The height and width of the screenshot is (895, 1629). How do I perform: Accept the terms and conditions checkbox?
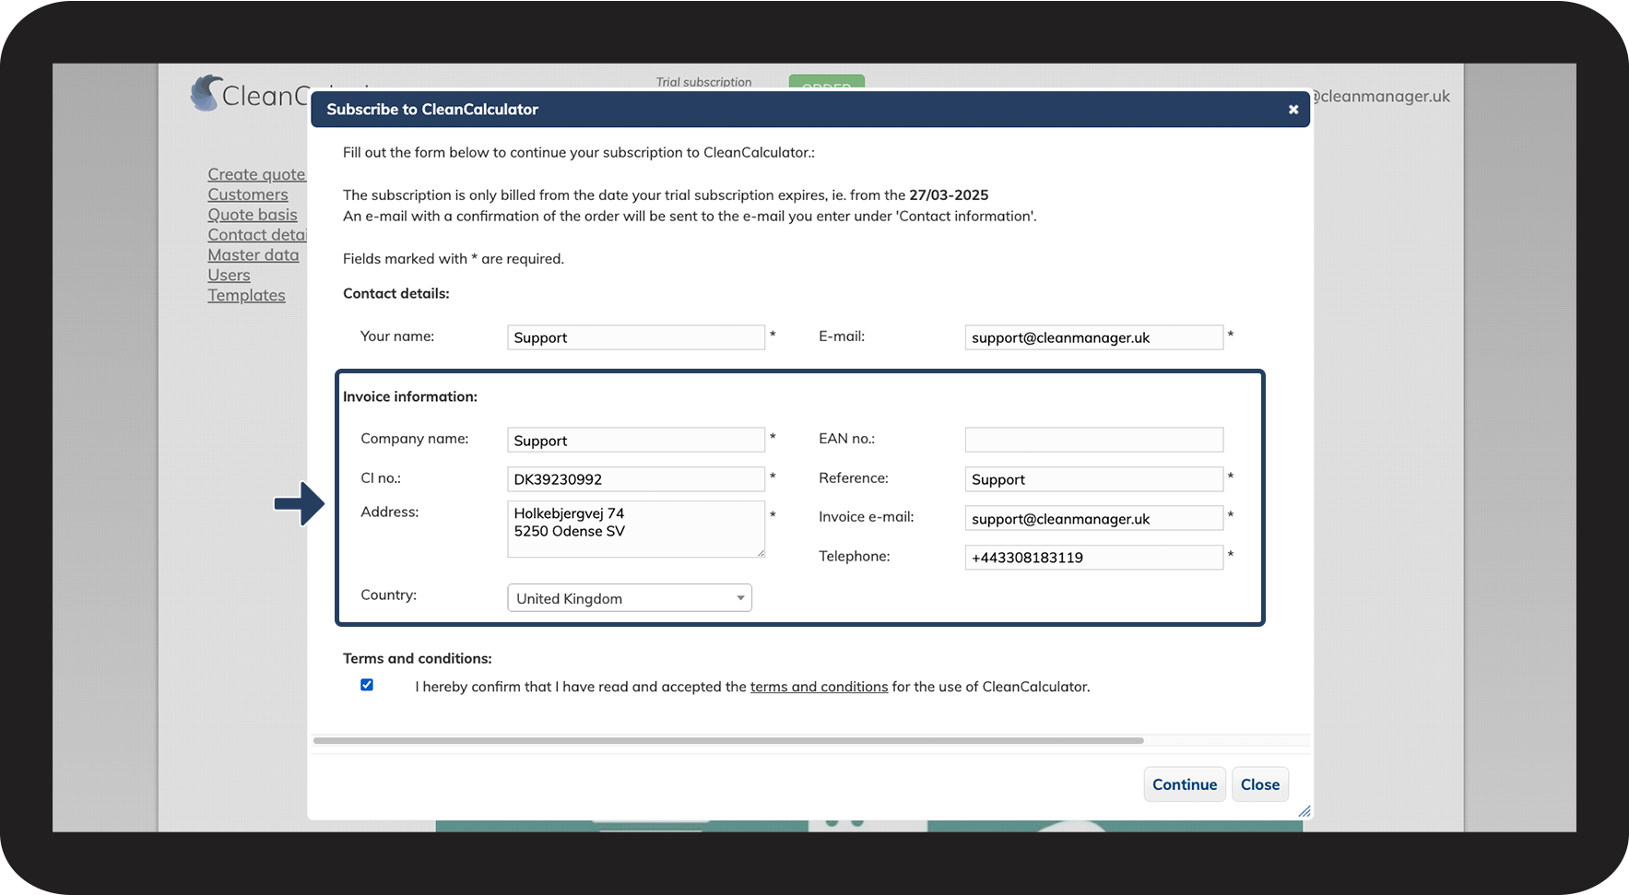[x=367, y=685]
